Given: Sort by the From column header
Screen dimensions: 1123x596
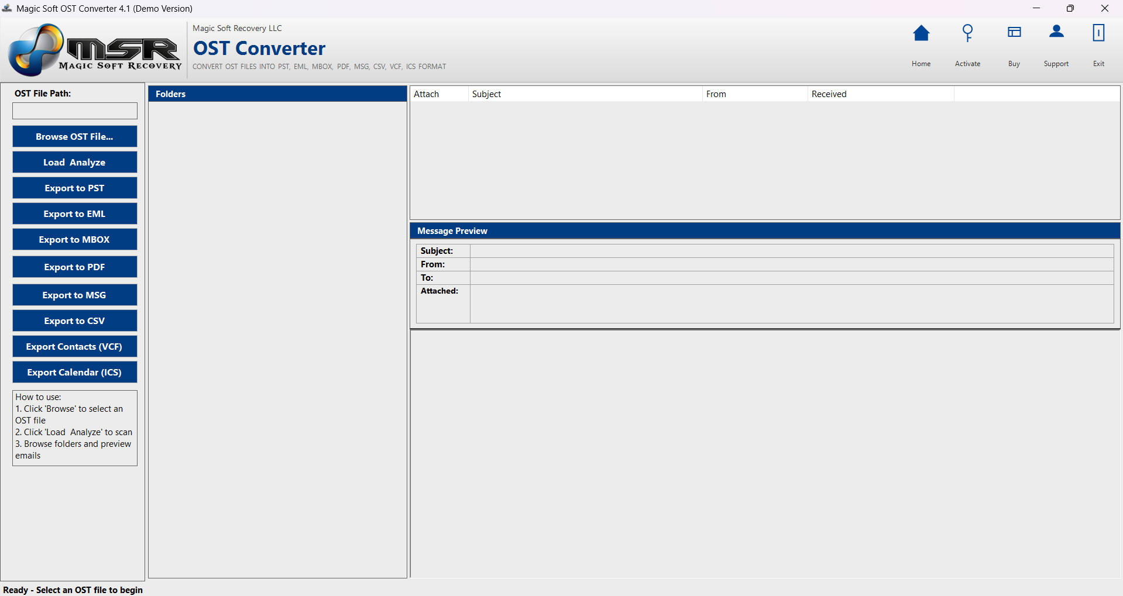Looking at the screenshot, I should (755, 94).
